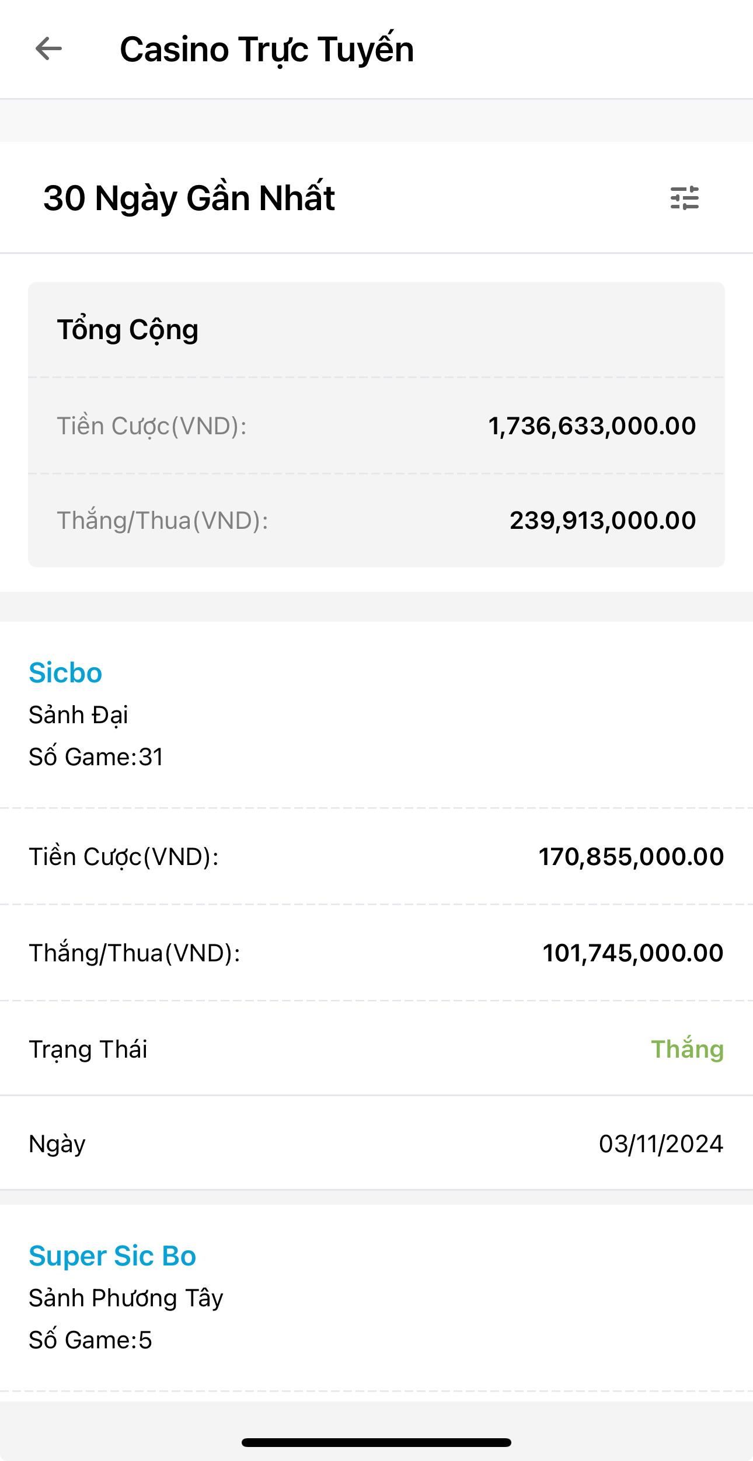Open the Sicbo game link
This screenshot has width=753, height=1461.
pos(65,672)
